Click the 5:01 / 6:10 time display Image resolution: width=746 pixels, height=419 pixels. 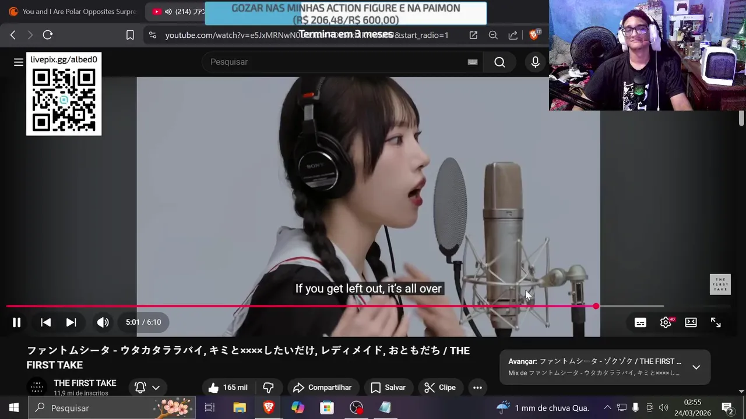pos(143,322)
